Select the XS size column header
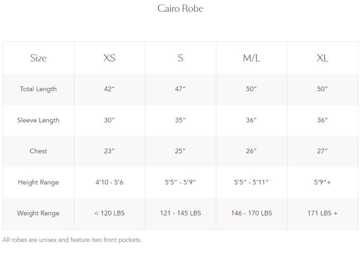This screenshot has width=364, height=254. (109, 58)
